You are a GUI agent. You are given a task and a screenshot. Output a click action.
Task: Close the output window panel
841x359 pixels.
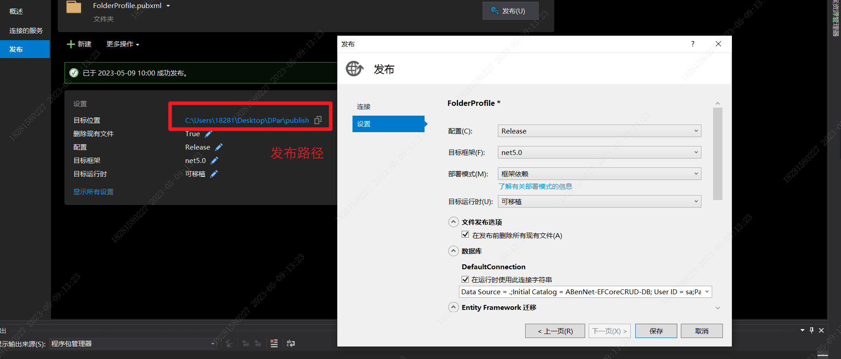pos(821,330)
